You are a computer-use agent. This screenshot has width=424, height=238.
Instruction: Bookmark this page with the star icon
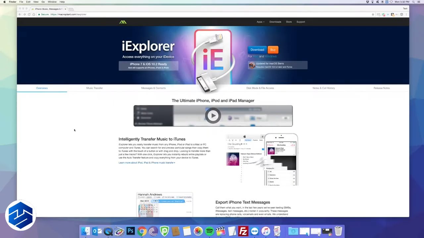click(373, 14)
